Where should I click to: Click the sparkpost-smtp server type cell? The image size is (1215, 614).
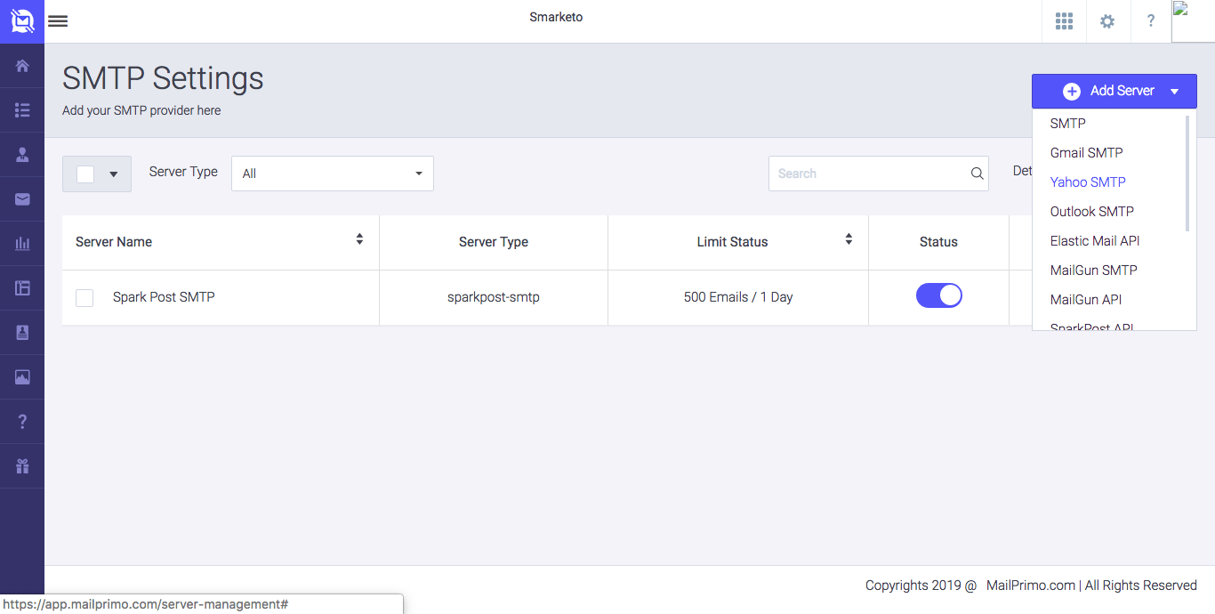494,297
